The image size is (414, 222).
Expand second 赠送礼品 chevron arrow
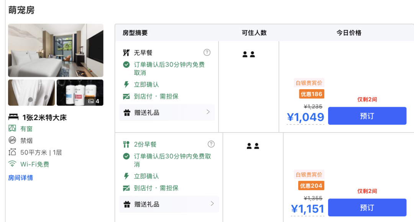pos(212,204)
